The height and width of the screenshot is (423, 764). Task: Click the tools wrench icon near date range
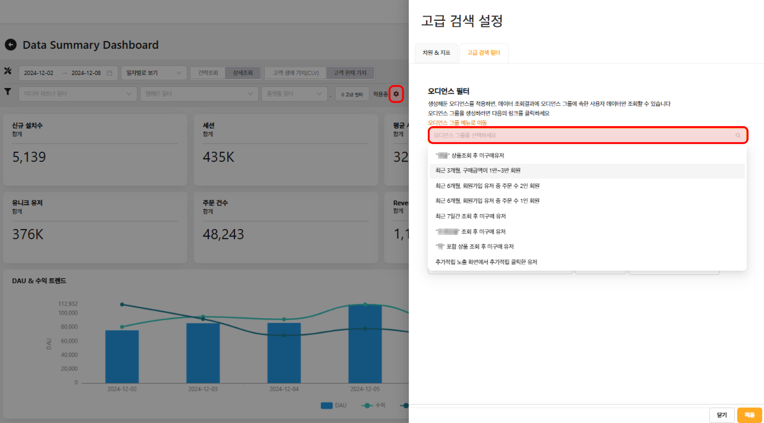8,71
